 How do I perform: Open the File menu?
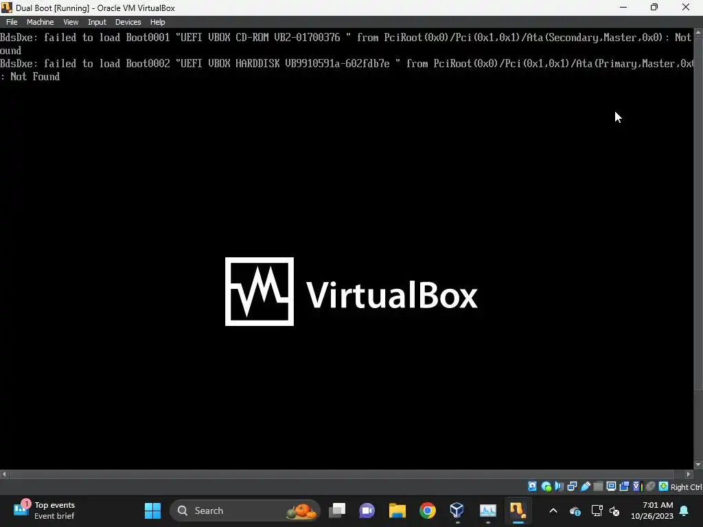coord(12,22)
